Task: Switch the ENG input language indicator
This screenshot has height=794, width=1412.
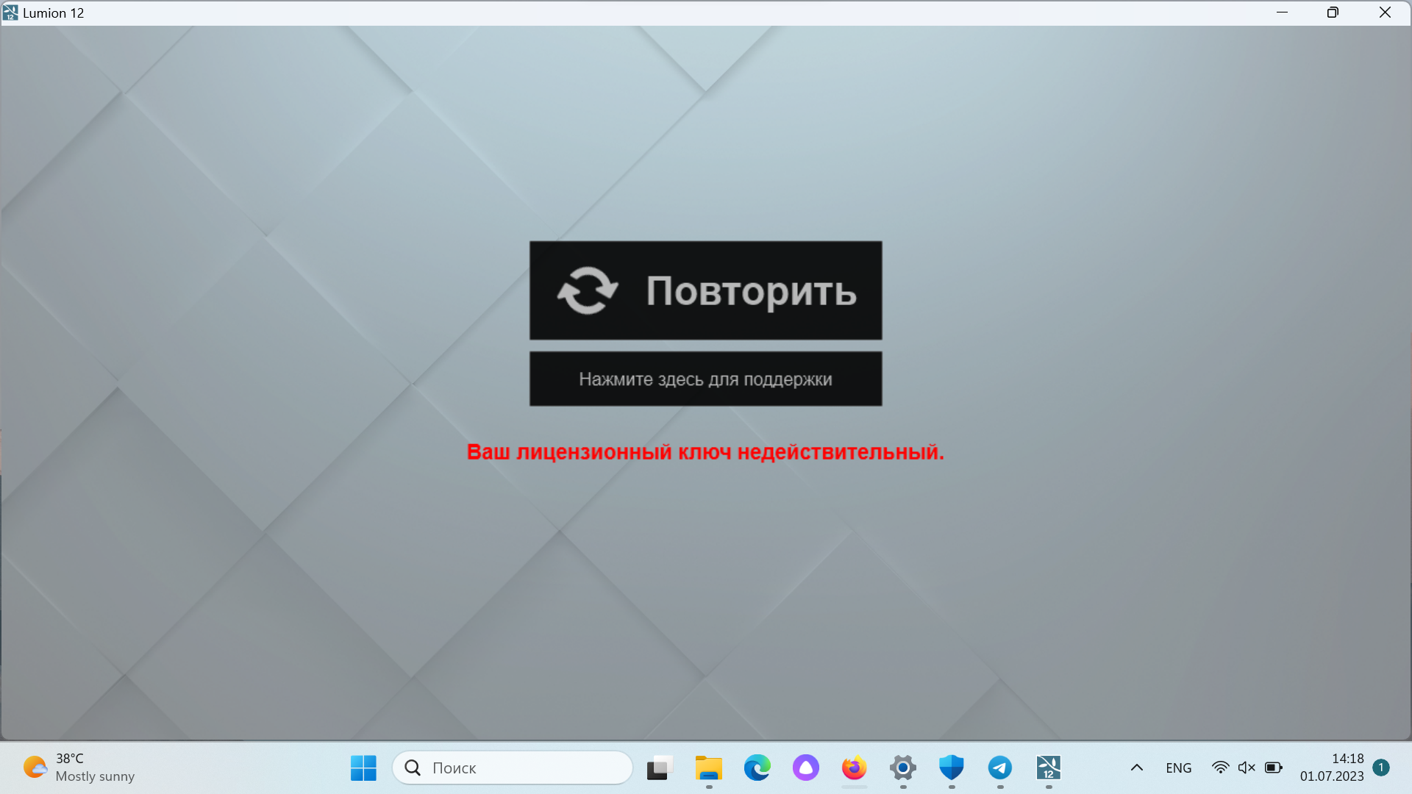Action: click(x=1178, y=768)
